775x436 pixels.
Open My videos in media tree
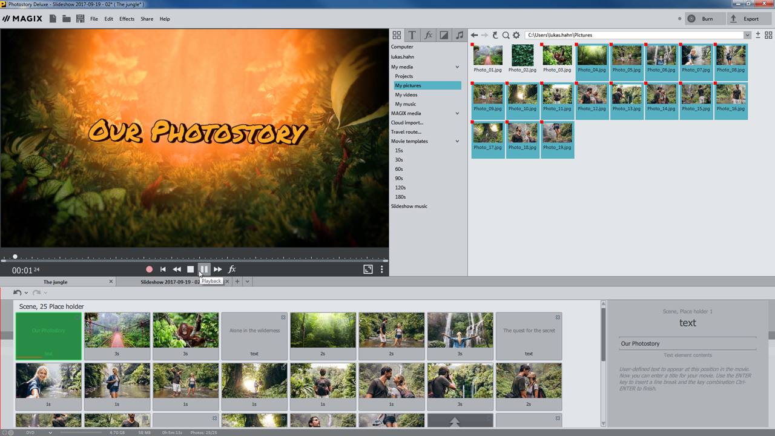click(406, 94)
